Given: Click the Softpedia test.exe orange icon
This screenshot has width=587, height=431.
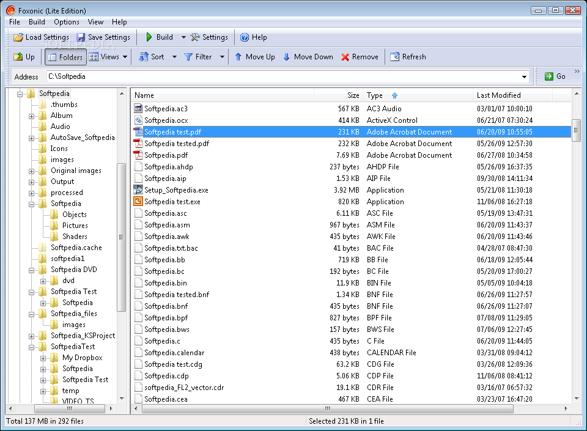Looking at the screenshot, I should pyautogui.click(x=138, y=201).
